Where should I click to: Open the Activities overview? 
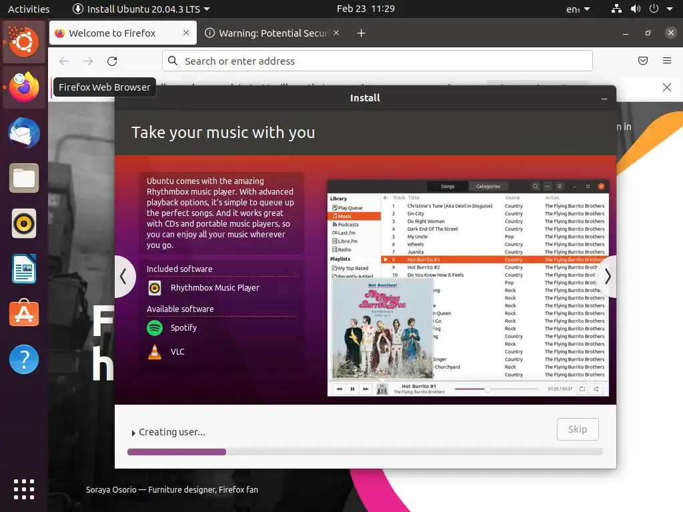pyautogui.click(x=29, y=9)
